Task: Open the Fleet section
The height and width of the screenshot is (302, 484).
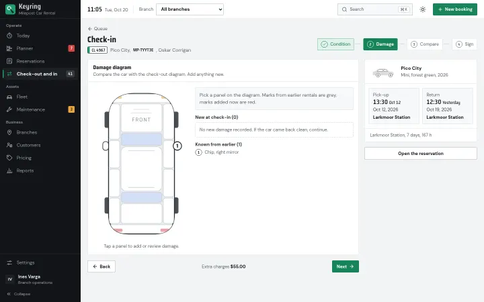Action: click(x=40, y=97)
